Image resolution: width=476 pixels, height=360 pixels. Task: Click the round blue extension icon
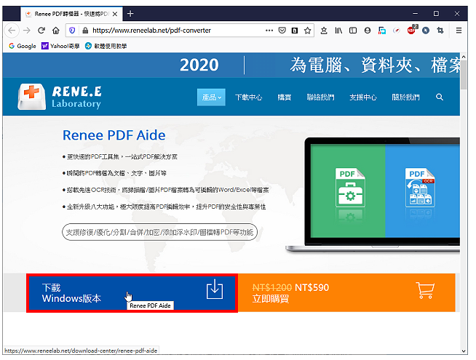[x=426, y=31]
